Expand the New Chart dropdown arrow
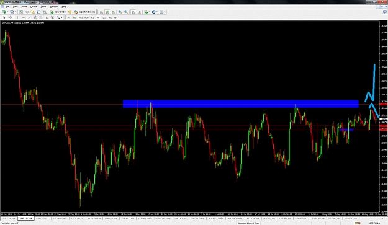 (7, 12)
